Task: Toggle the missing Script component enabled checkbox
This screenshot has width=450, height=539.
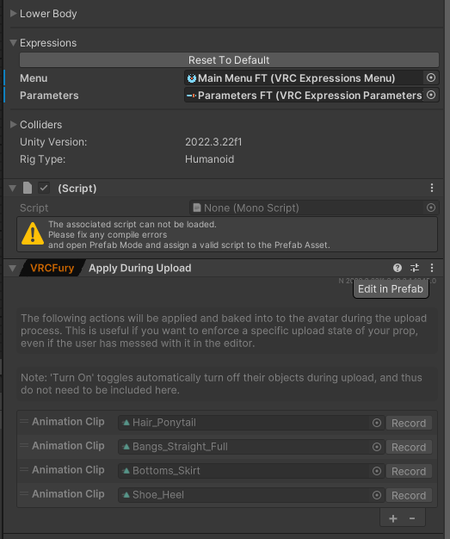Action: coord(44,188)
